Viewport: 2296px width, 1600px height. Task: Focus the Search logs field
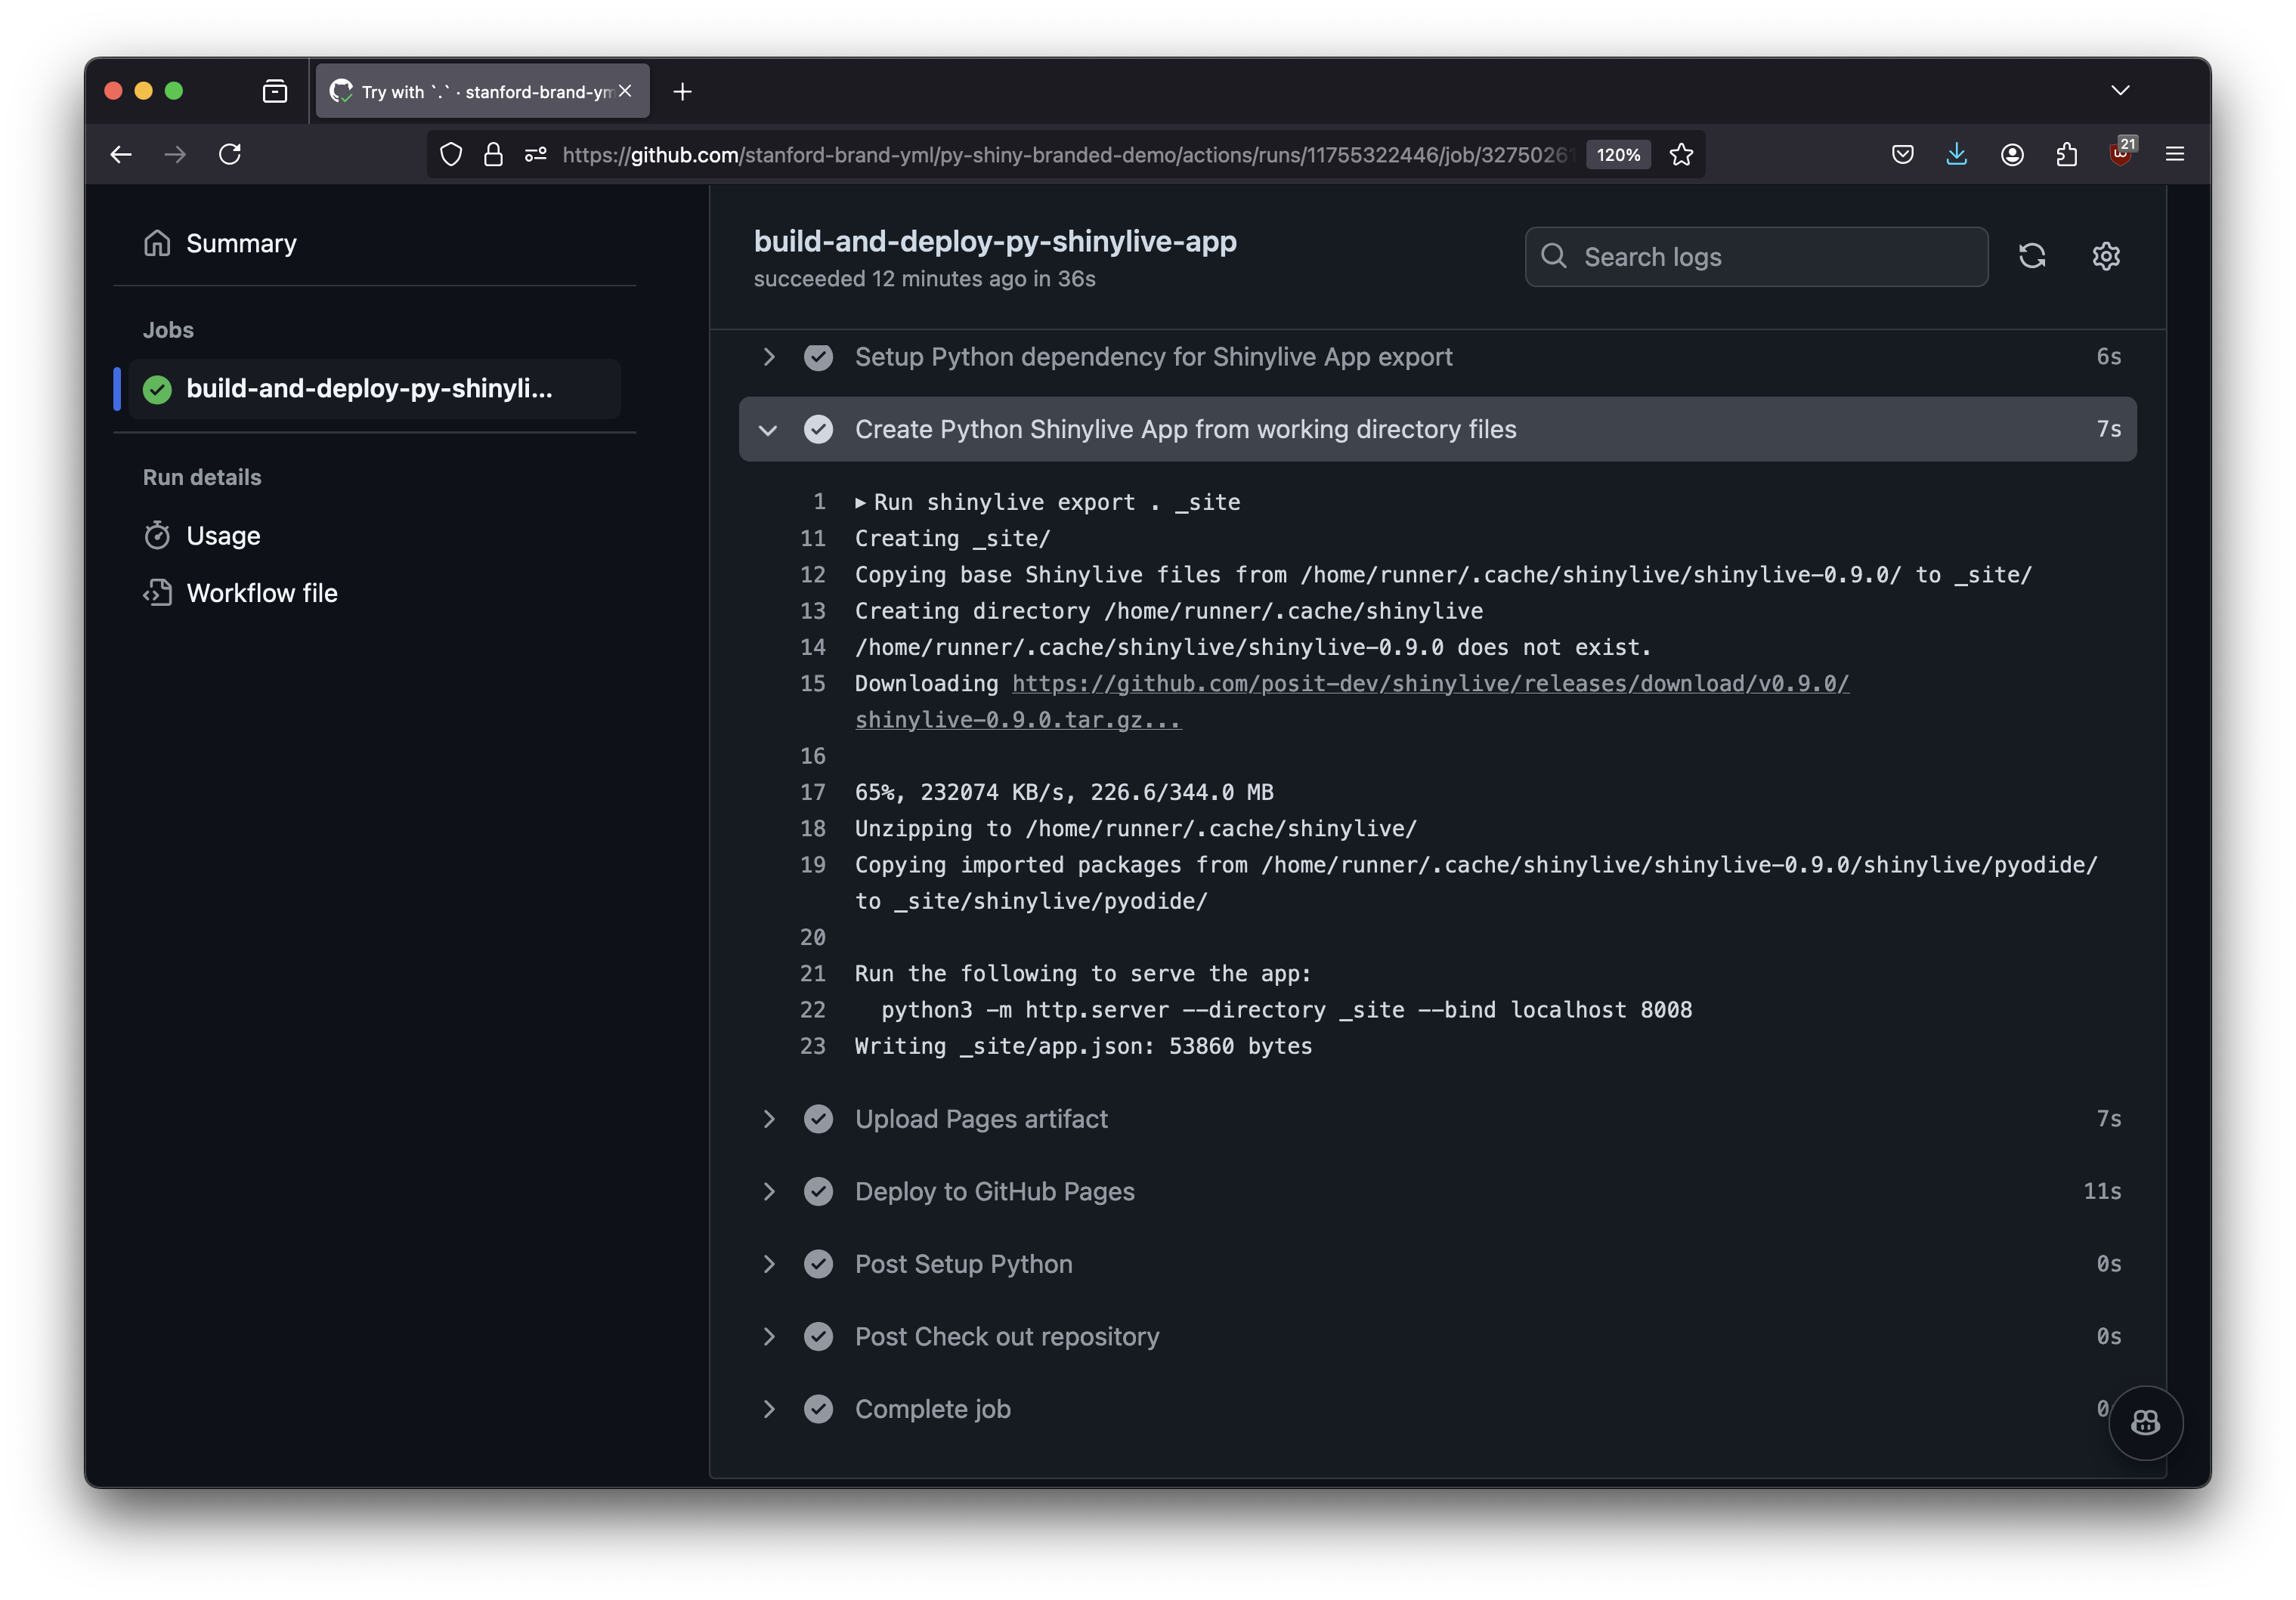pos(1756,257)
